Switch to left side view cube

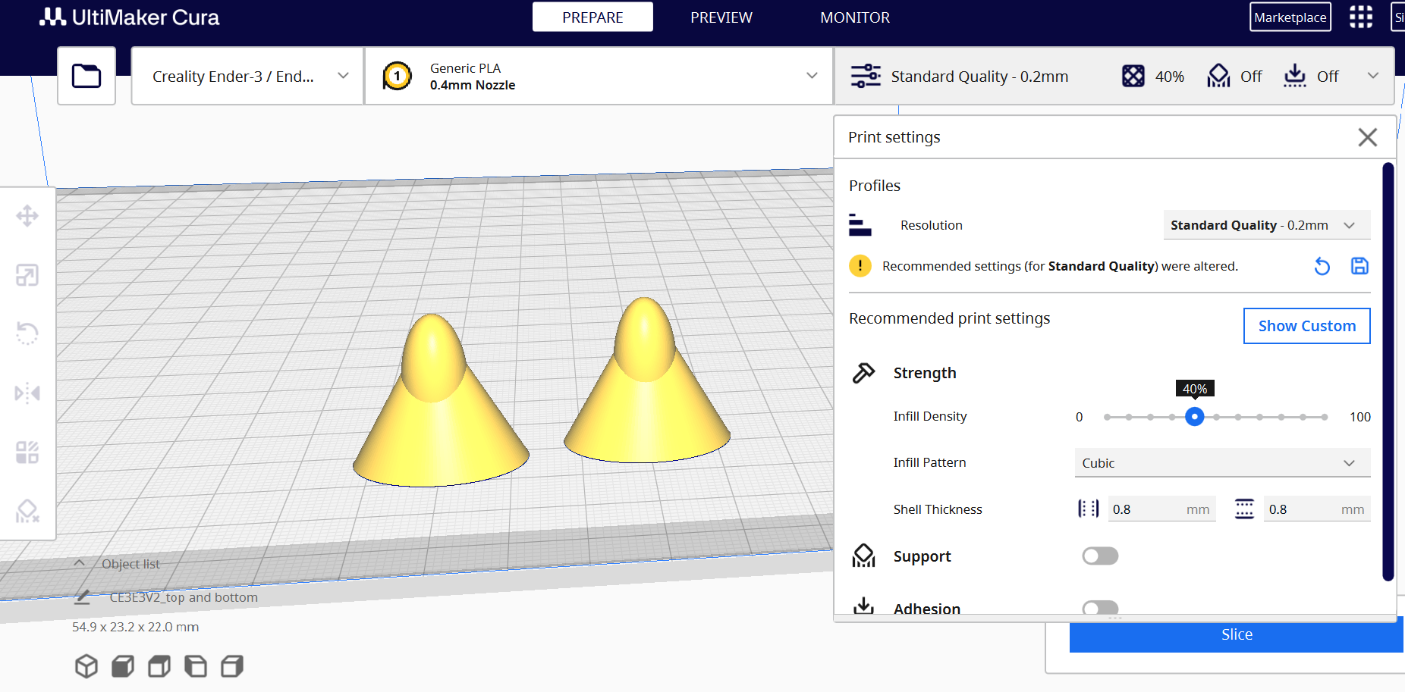click(196, 666)
